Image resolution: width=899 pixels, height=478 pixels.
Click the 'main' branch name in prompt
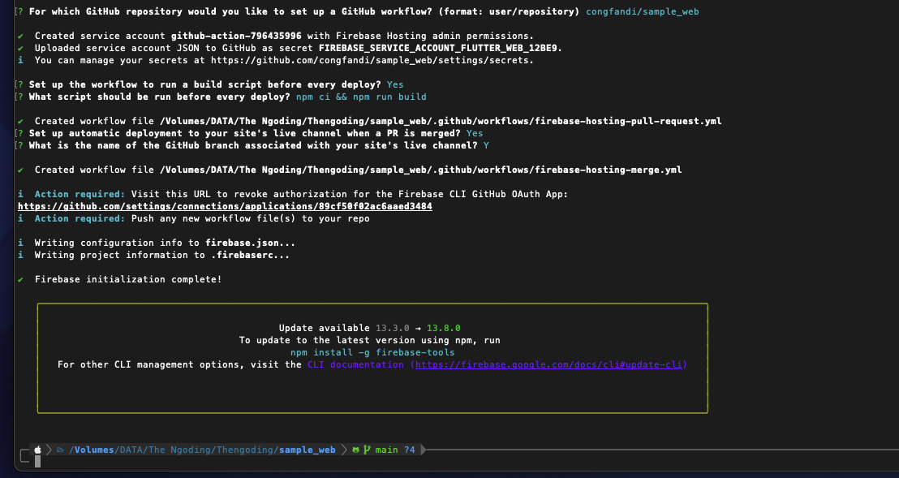coord(386,450)
